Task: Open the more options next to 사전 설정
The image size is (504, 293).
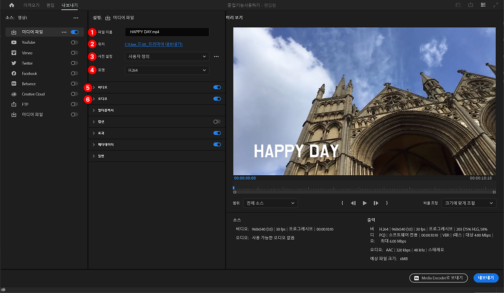Action: coord(216,56)
